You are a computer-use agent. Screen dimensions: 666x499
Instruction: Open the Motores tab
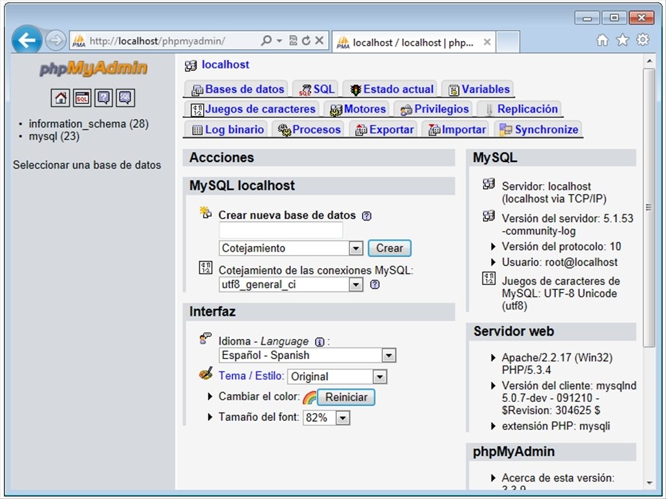(x=357, y=109)
